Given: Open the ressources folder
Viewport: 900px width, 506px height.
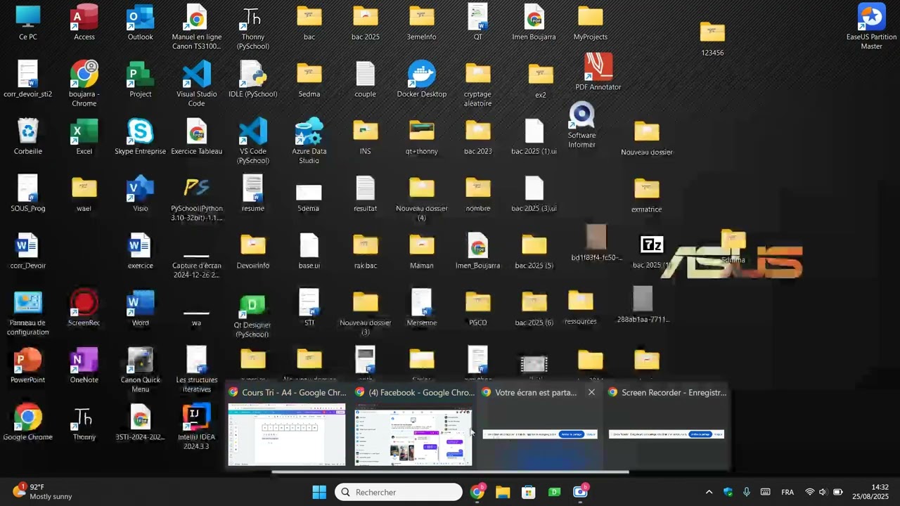Looking at the screenshot, I should [581, 307].
